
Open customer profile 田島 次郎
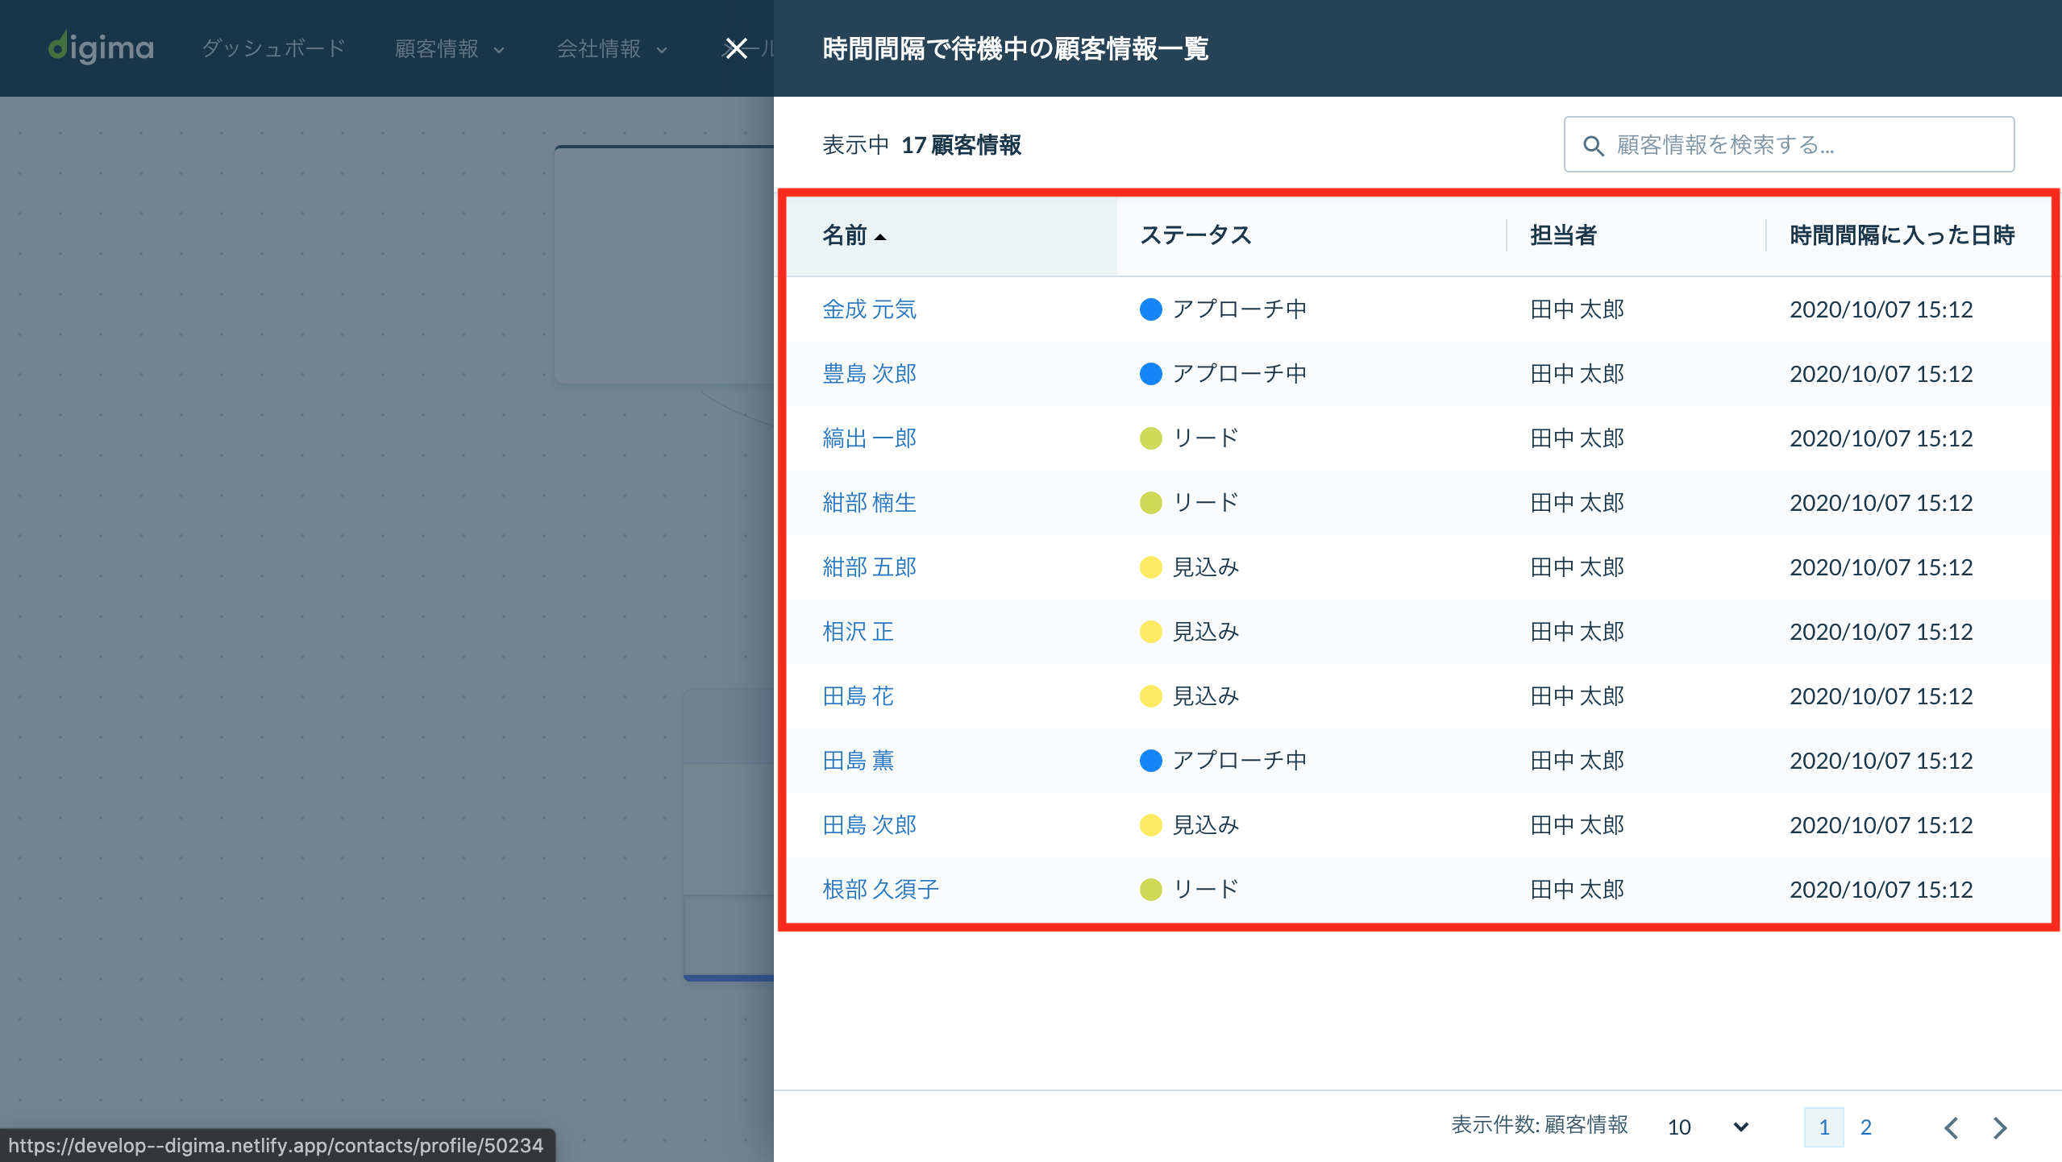click(x=869, y=825)
